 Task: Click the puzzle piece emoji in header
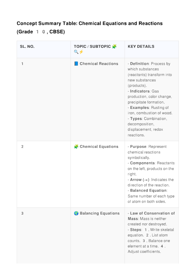point(114,46)
